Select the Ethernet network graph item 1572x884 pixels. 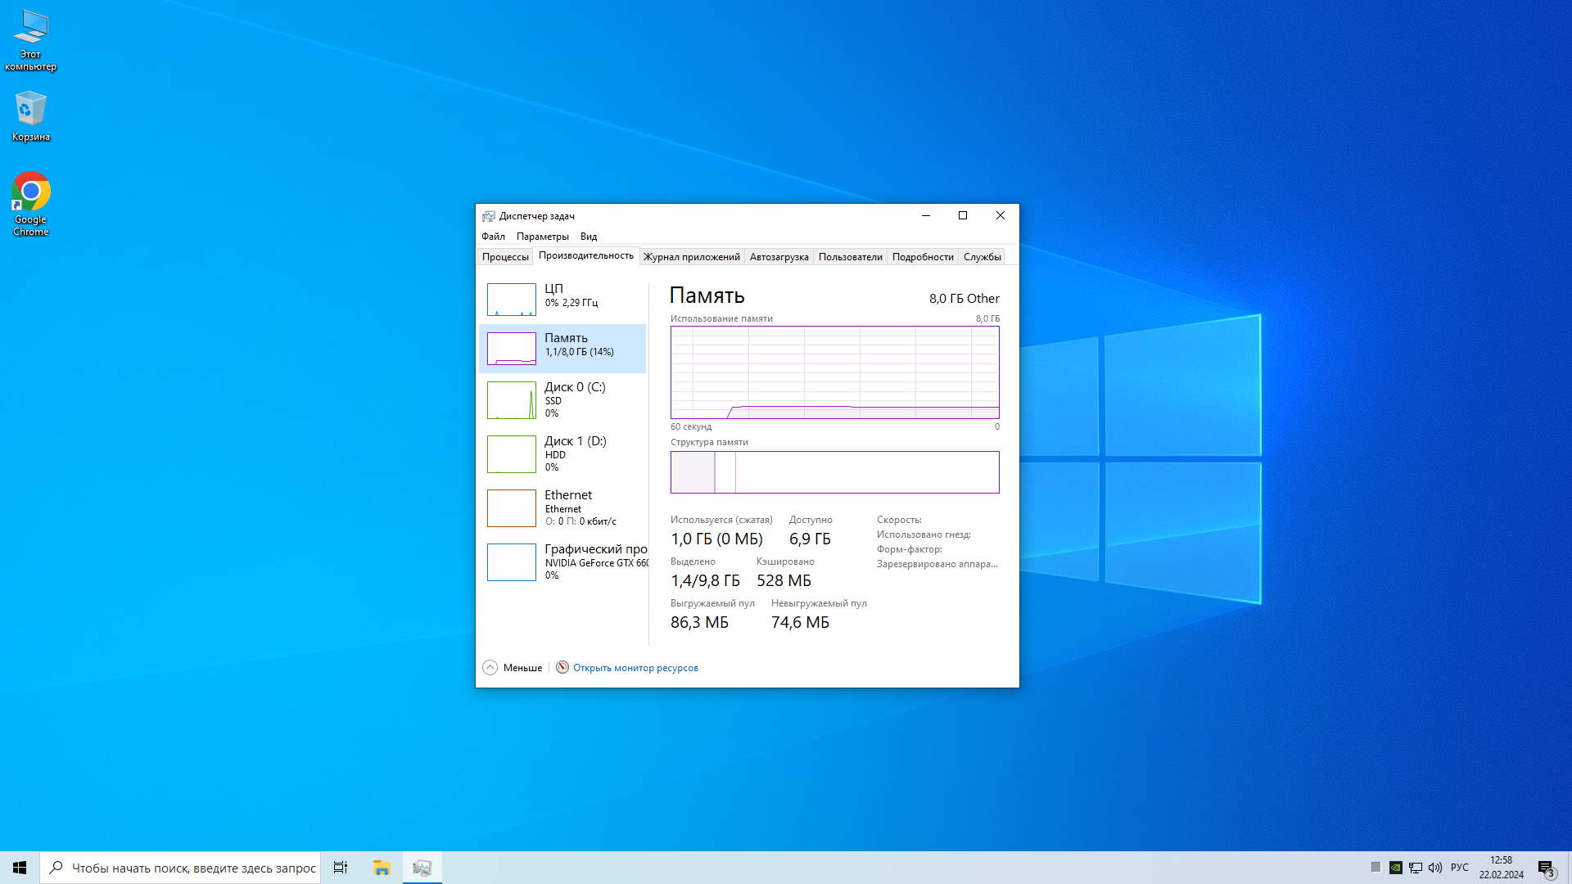coord(511,508)
